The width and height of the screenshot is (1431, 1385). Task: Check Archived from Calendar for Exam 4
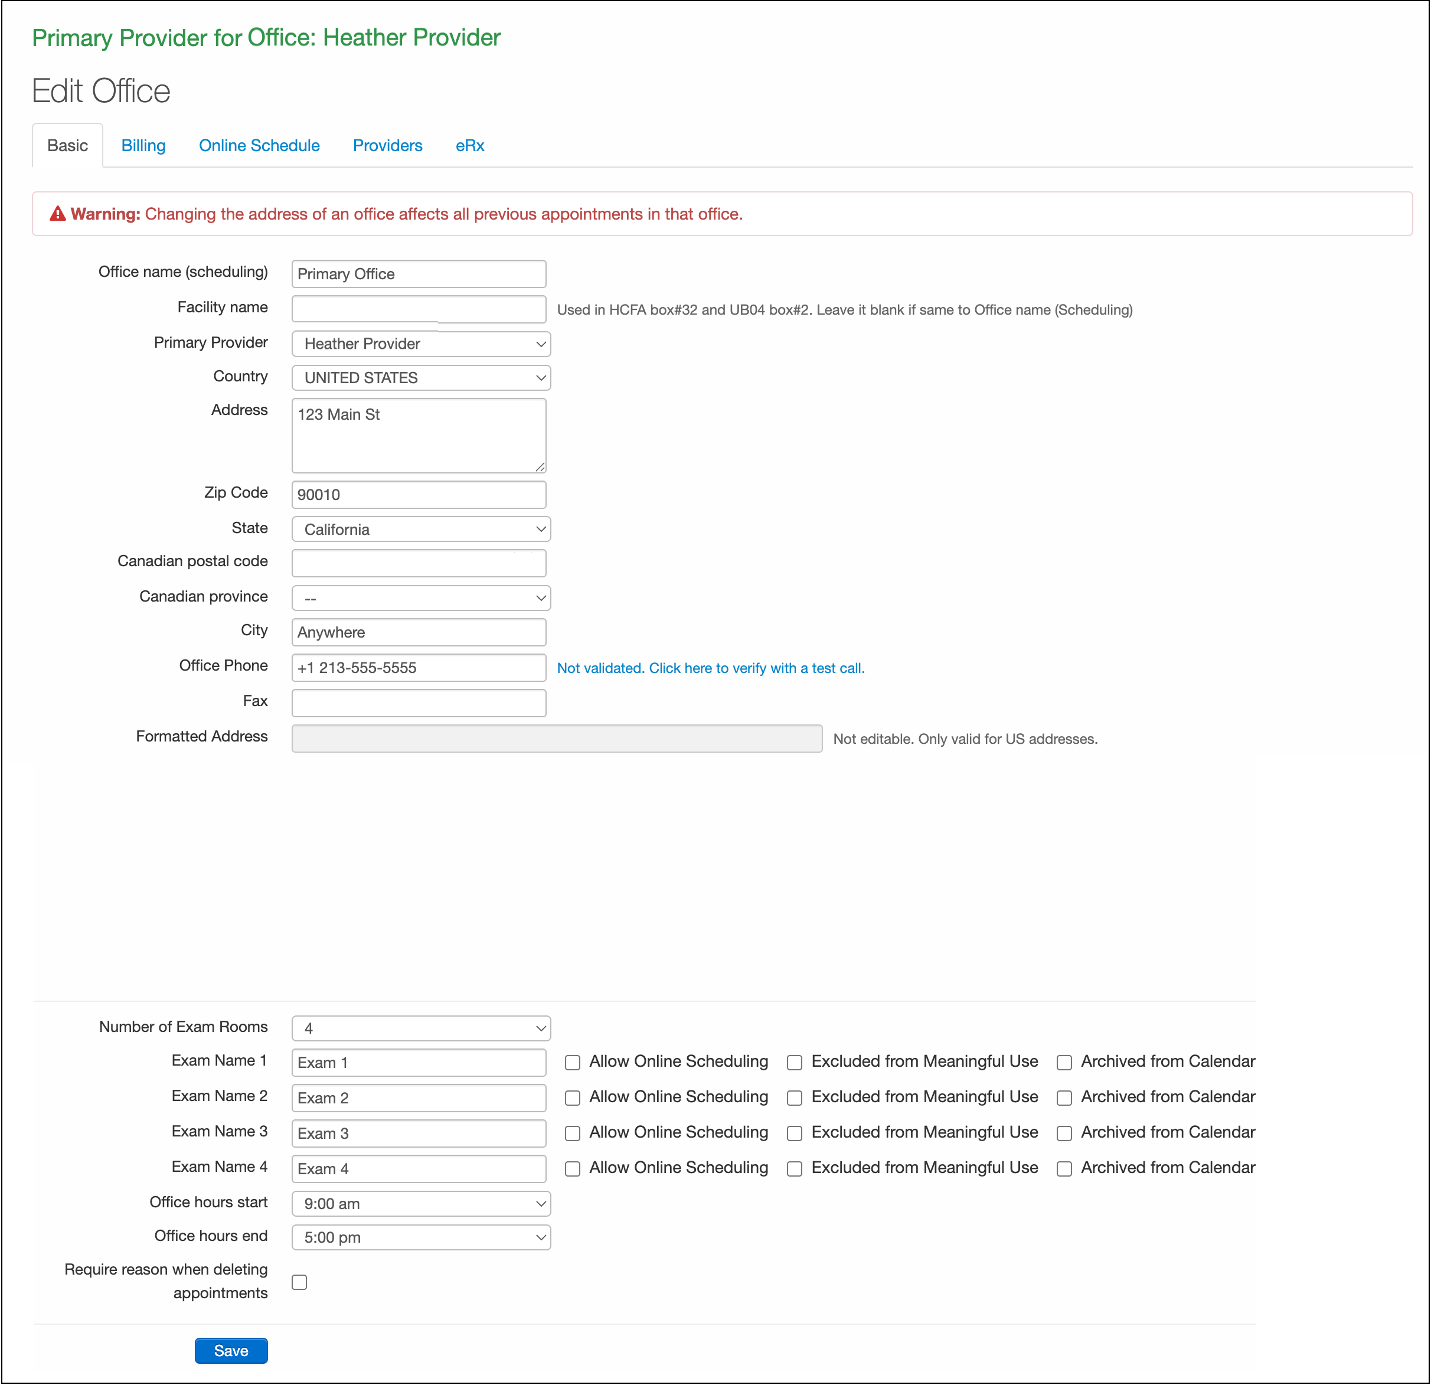point(1064,1169)
